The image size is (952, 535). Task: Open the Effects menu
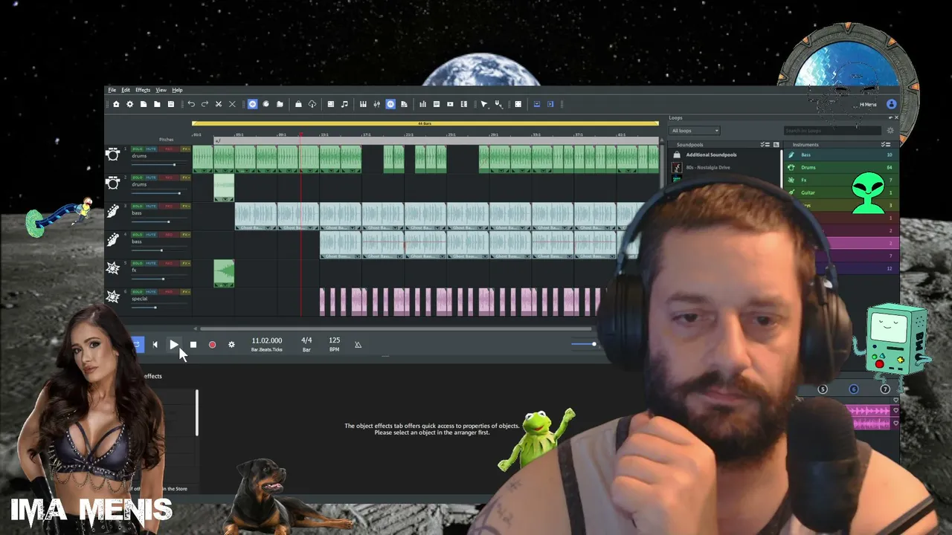tap(143, 90)
